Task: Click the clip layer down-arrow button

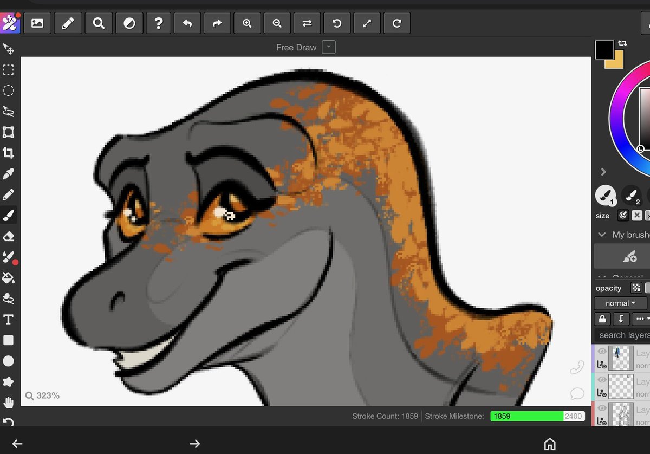Action: tap(621, 319)
